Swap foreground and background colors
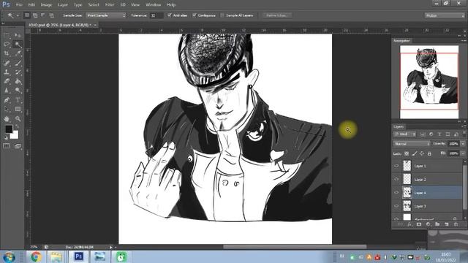Screen dimensions: 468x263 (x=17, y=126)
